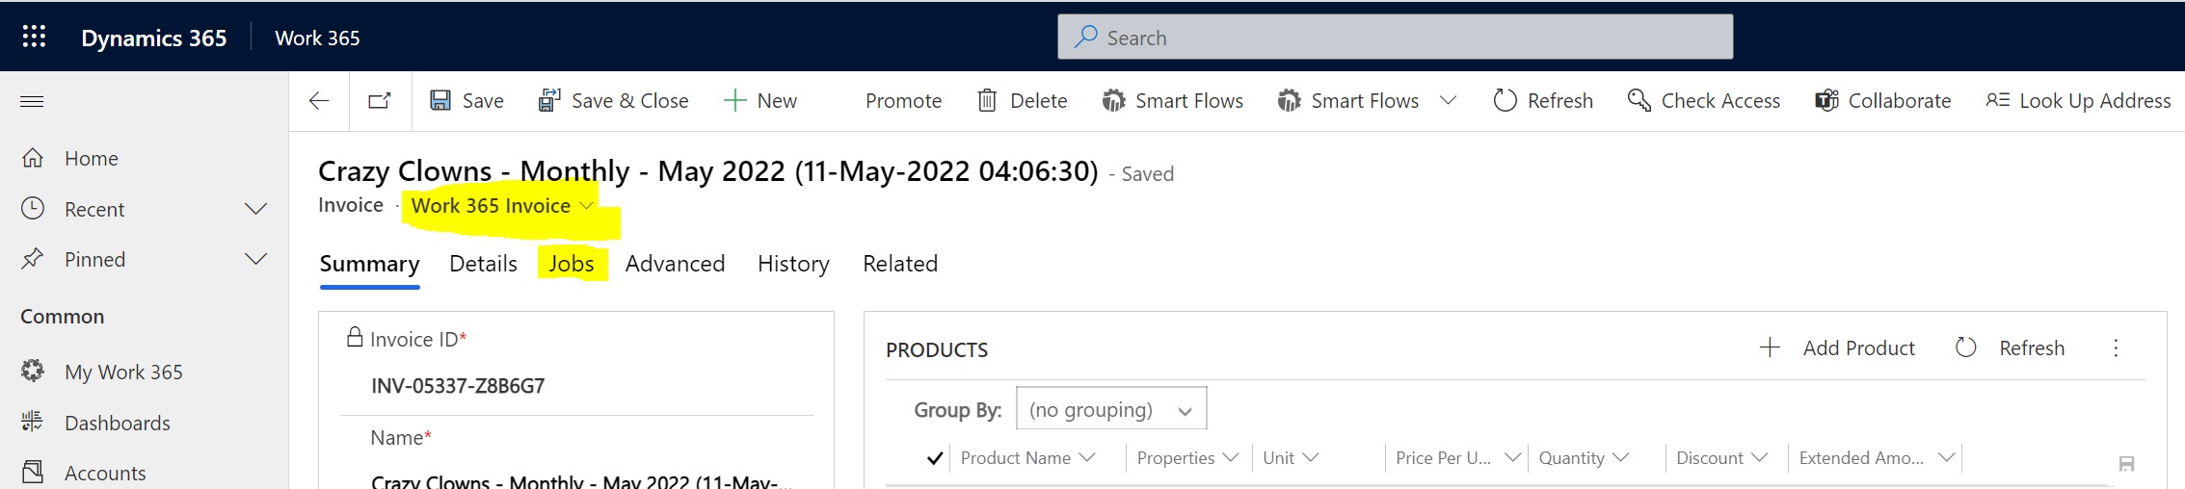The width and height of the screenshot is (2185, 489).
Task: Toggle the select-all rows checkmark
Action: tap(934, 458)
